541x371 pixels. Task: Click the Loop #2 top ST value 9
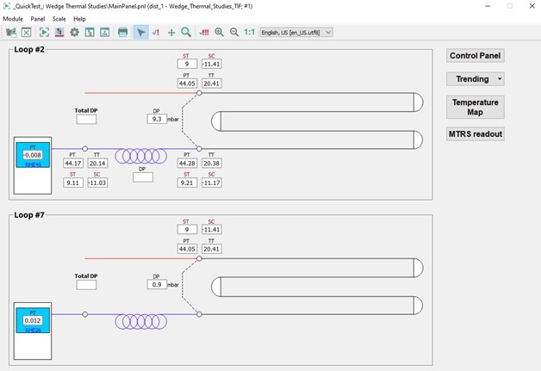187,65
